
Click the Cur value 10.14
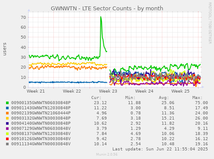(x=100, y=144)
